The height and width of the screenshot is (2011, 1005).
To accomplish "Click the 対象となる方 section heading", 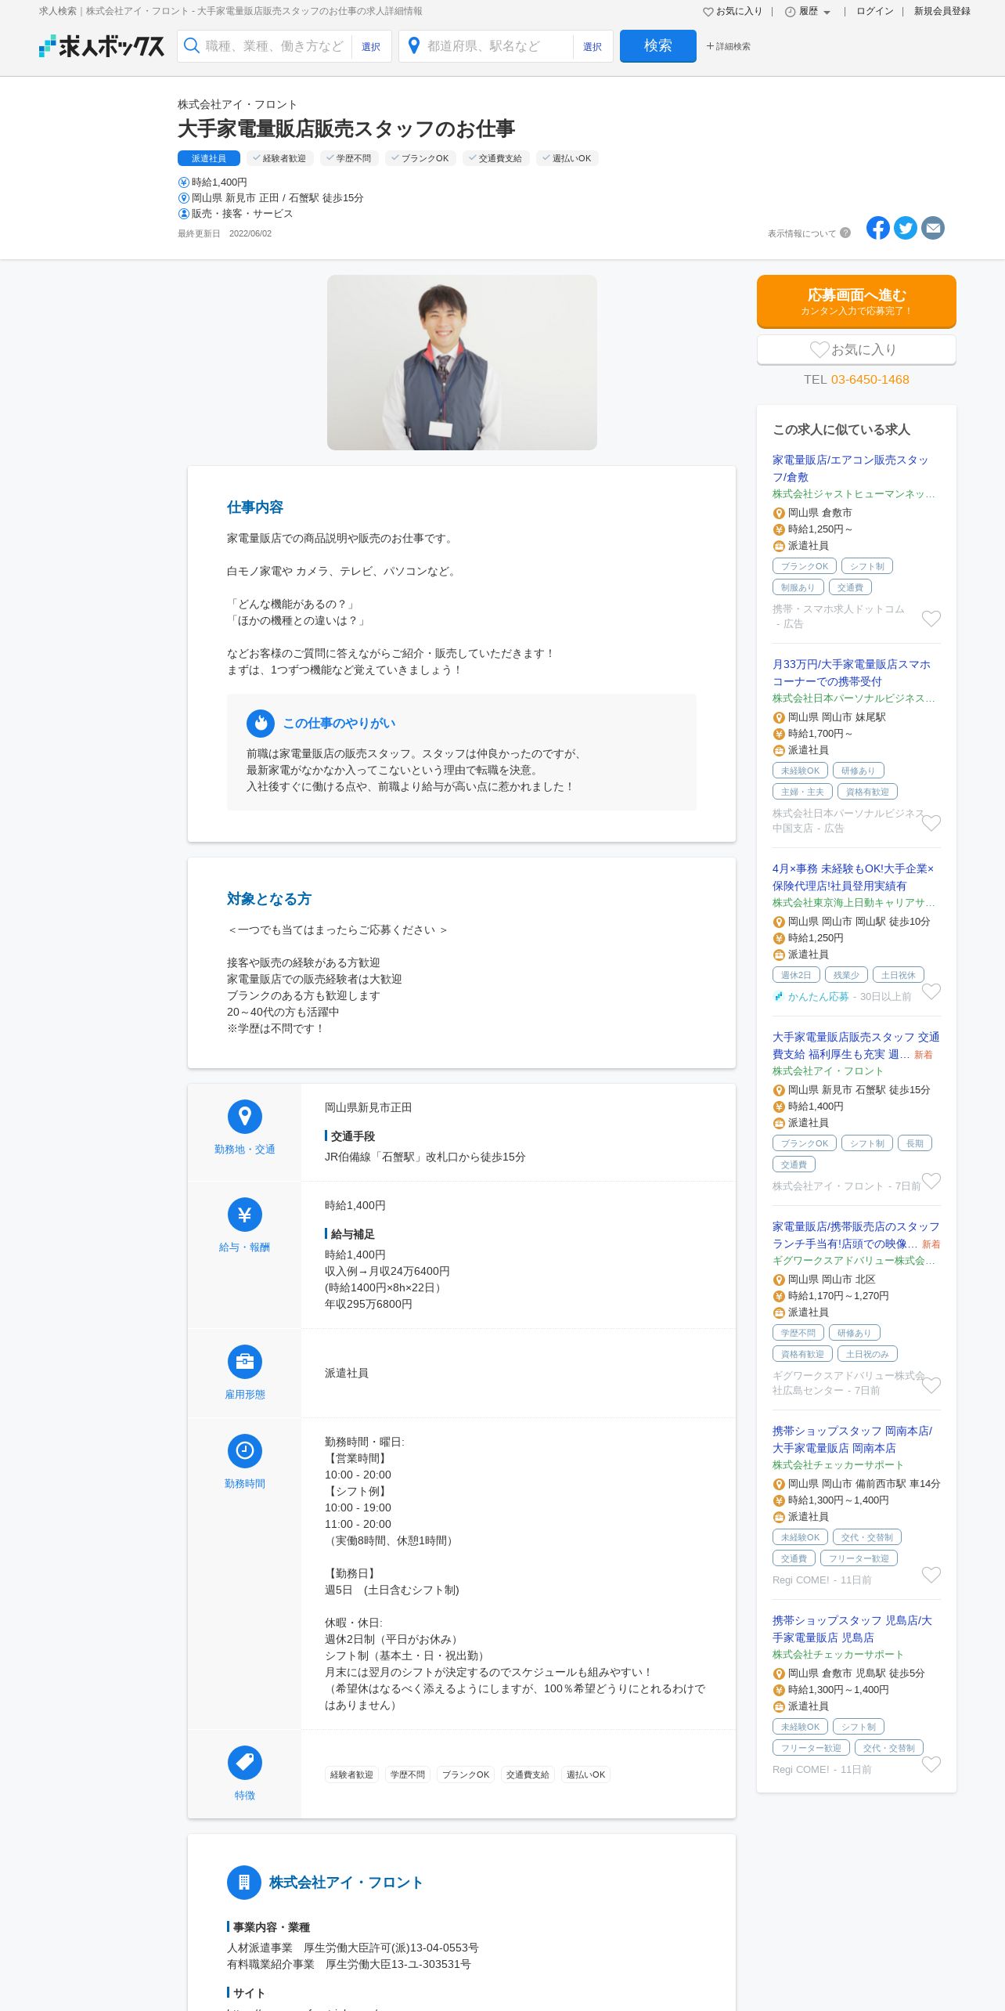I will point(269,899).
